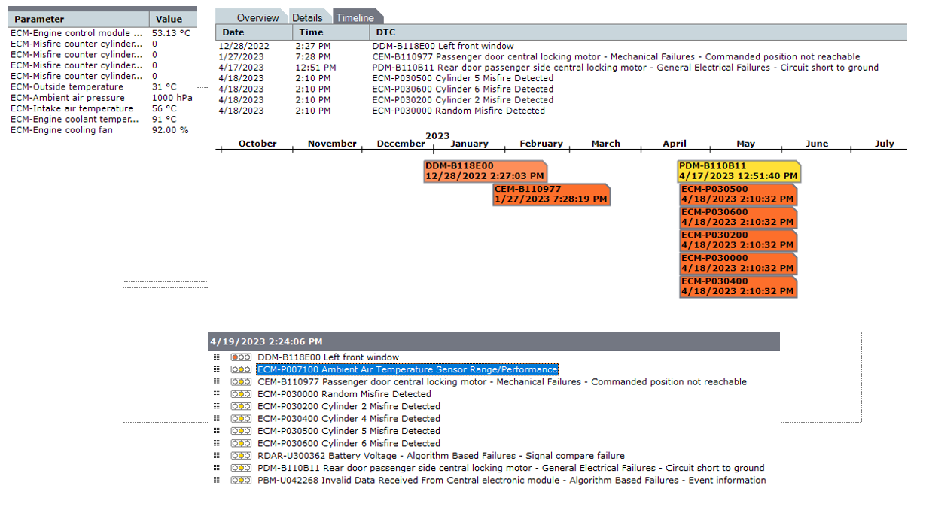Click CEM-B110977 timeline marker from 1/27/2023
The width and height of the screenshot is (926, 519).
[551, 194]
